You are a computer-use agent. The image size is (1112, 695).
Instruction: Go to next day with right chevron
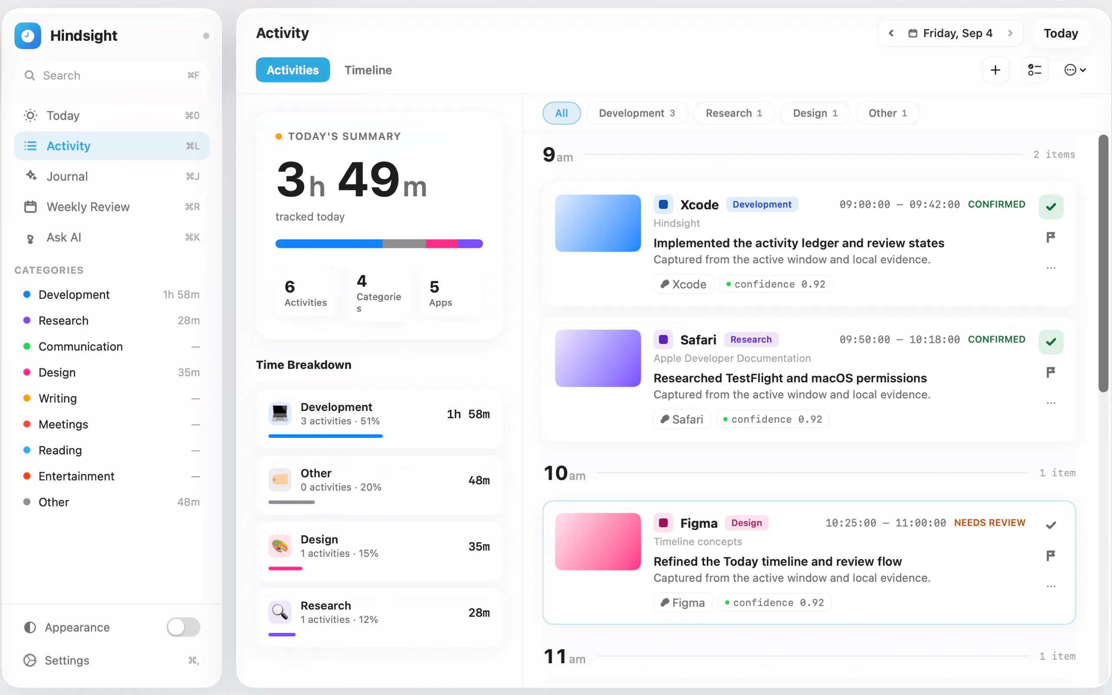1010,33
